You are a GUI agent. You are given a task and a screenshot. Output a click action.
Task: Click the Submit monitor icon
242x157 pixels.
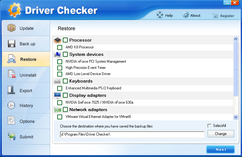12,136
